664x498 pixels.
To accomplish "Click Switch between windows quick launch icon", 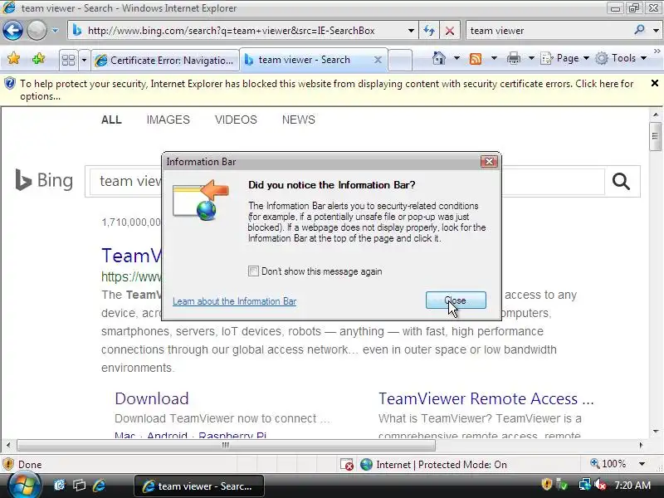I will tap(79, 486).
